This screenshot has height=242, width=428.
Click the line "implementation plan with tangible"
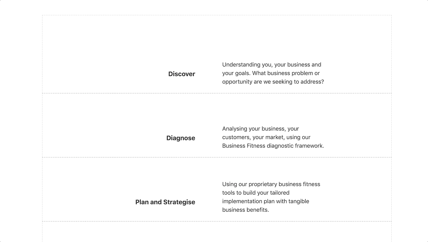[266, 201]
